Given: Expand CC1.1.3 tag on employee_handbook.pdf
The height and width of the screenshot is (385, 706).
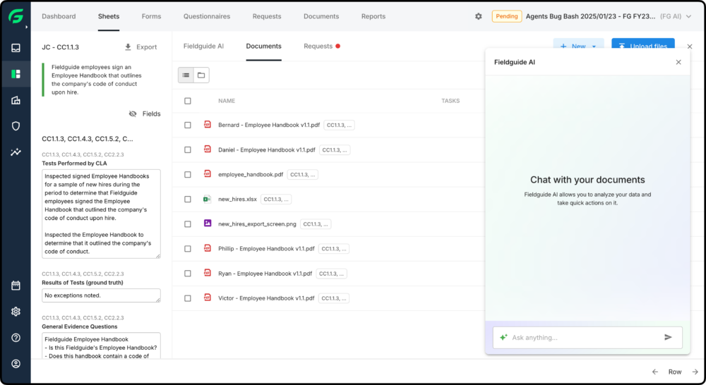Looking at the screenshot, I should click(x=303, y=174).
